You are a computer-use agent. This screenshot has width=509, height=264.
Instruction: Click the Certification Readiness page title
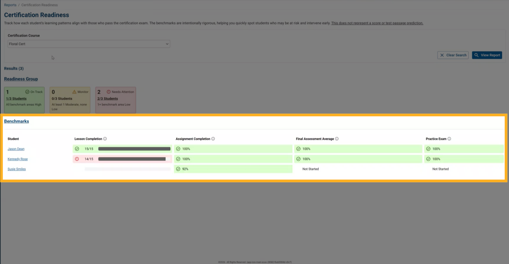coord(37,15)
